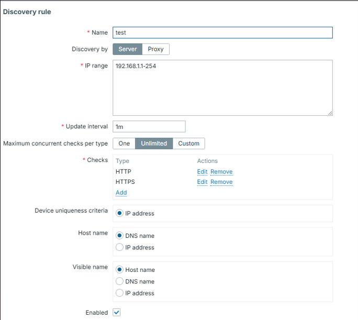The height and width of the screenshot is (320, 358).
Task: Set Visible name to DNS name
Action: click(x=120, y=282)
